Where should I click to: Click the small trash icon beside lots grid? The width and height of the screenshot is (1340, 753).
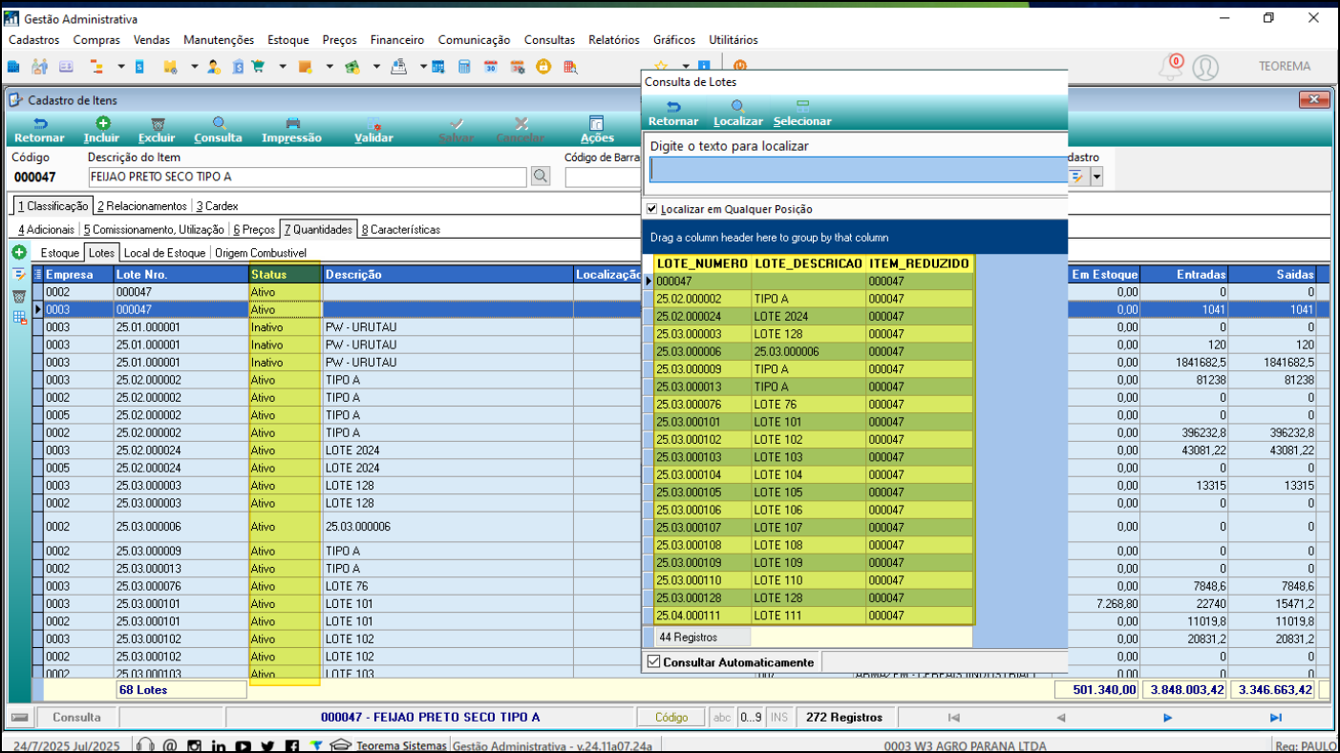point(19,296)
